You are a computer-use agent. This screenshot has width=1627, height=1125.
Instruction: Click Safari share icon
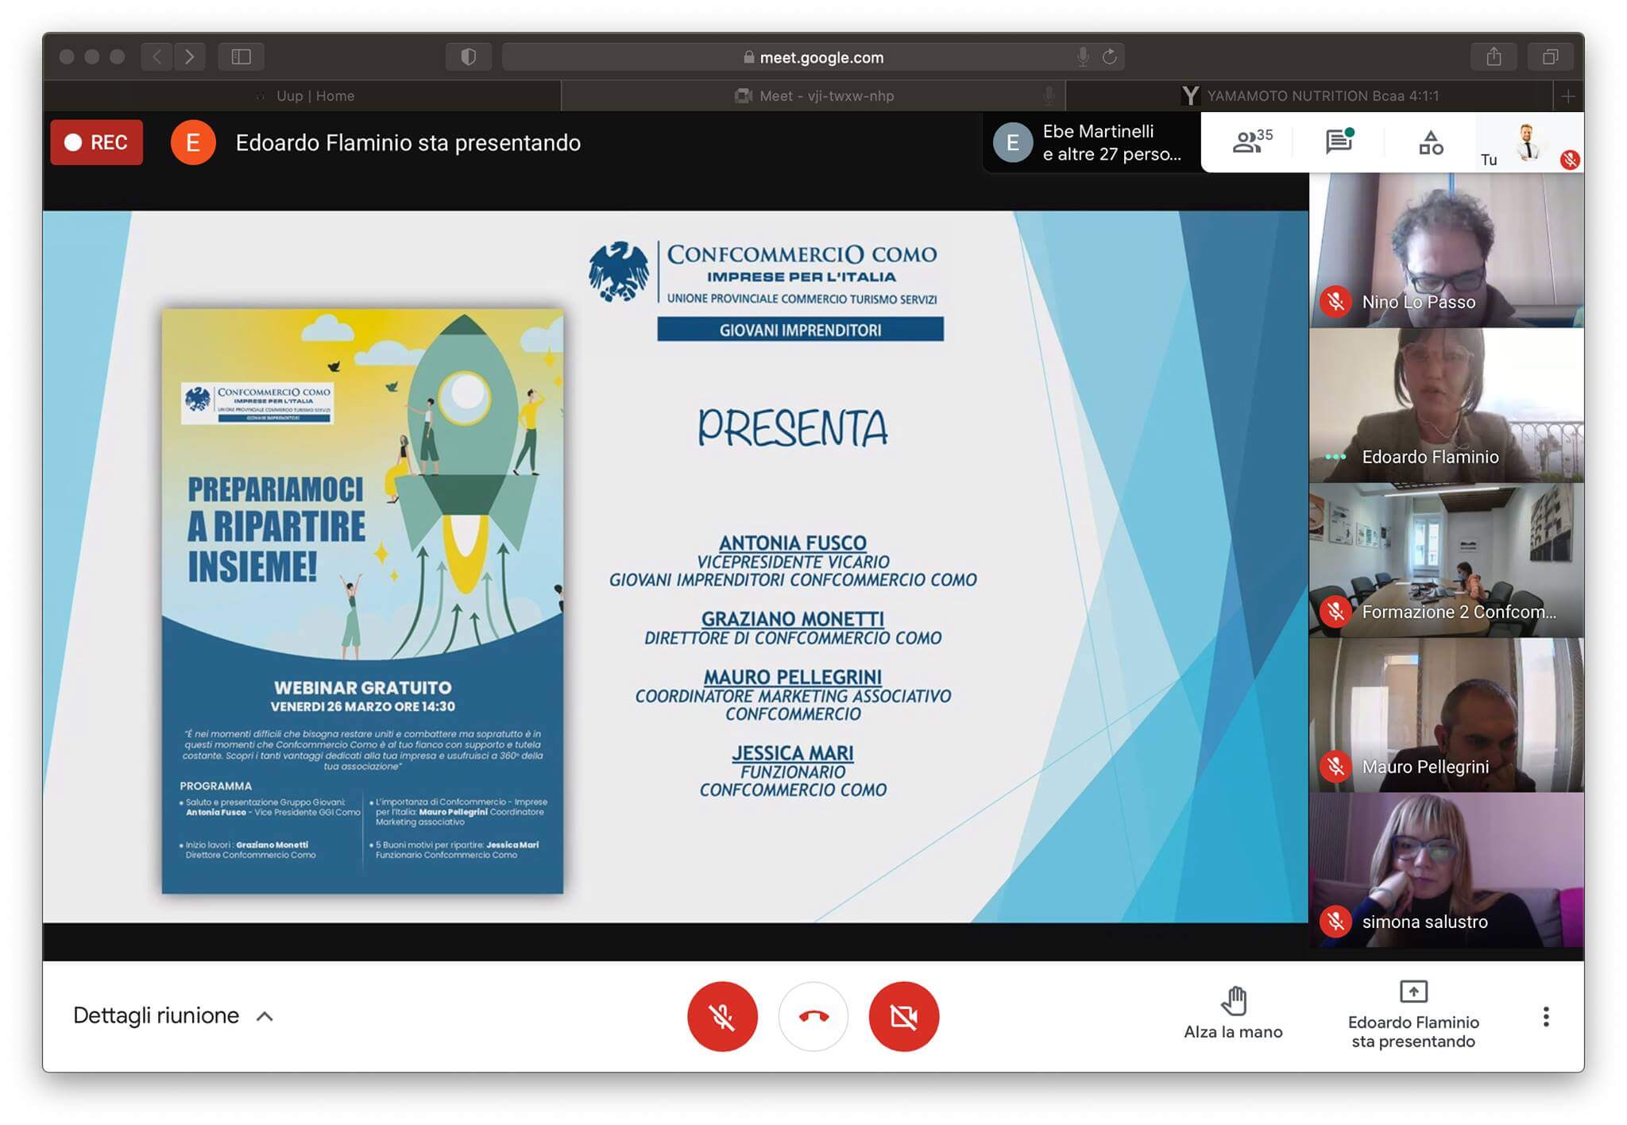1494,56
